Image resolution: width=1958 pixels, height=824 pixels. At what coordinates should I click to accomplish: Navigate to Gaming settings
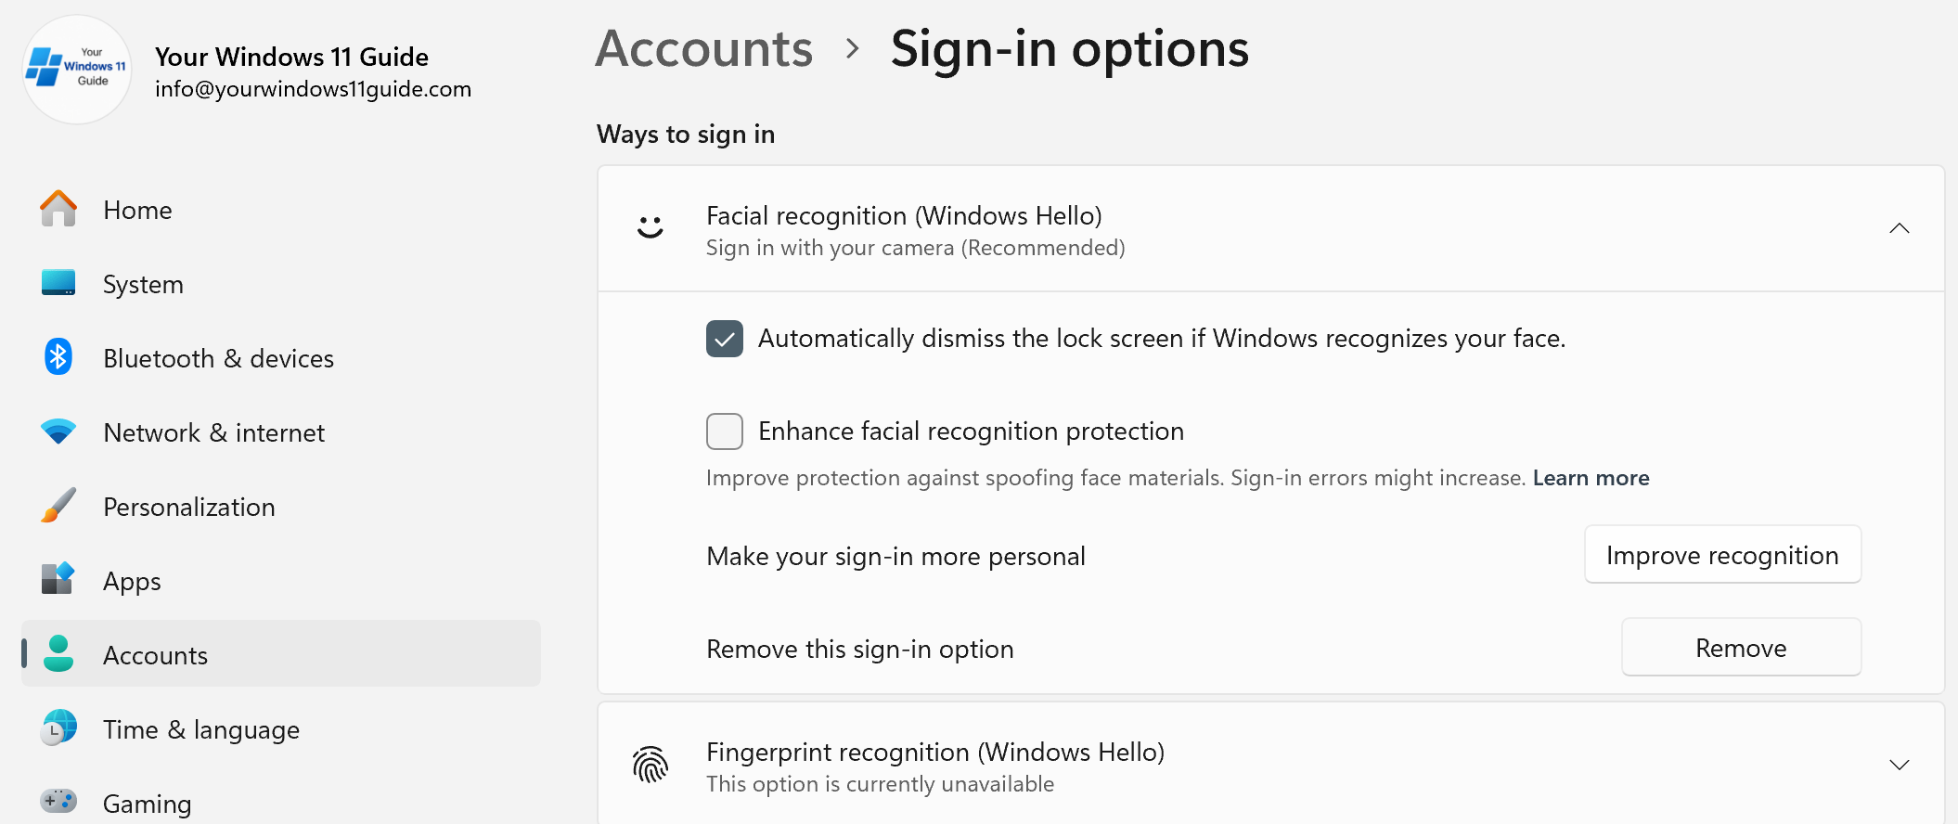pyautogui.click(x=147, y=801)
